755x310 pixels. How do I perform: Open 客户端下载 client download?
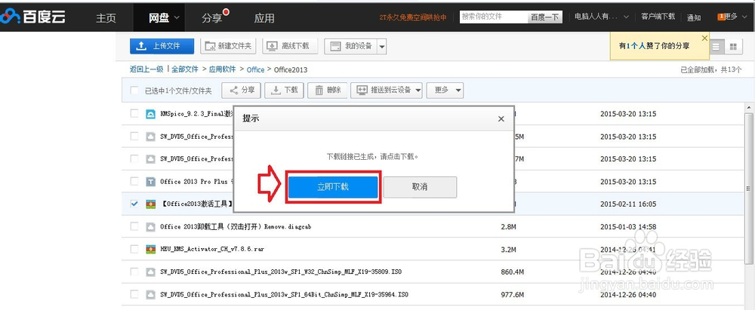pos(658,17)
